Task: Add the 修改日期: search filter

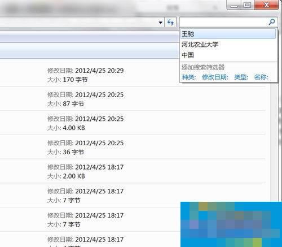Action: (x=215, y=77)
